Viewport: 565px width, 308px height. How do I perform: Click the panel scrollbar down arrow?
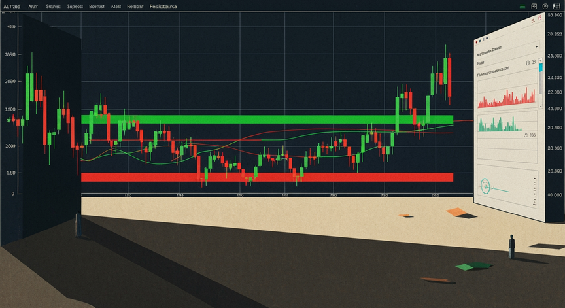[x=541, y=107]
